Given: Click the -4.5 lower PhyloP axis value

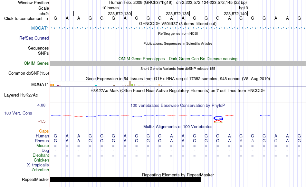Looking at the screenshot, I should tap(42, 121).
